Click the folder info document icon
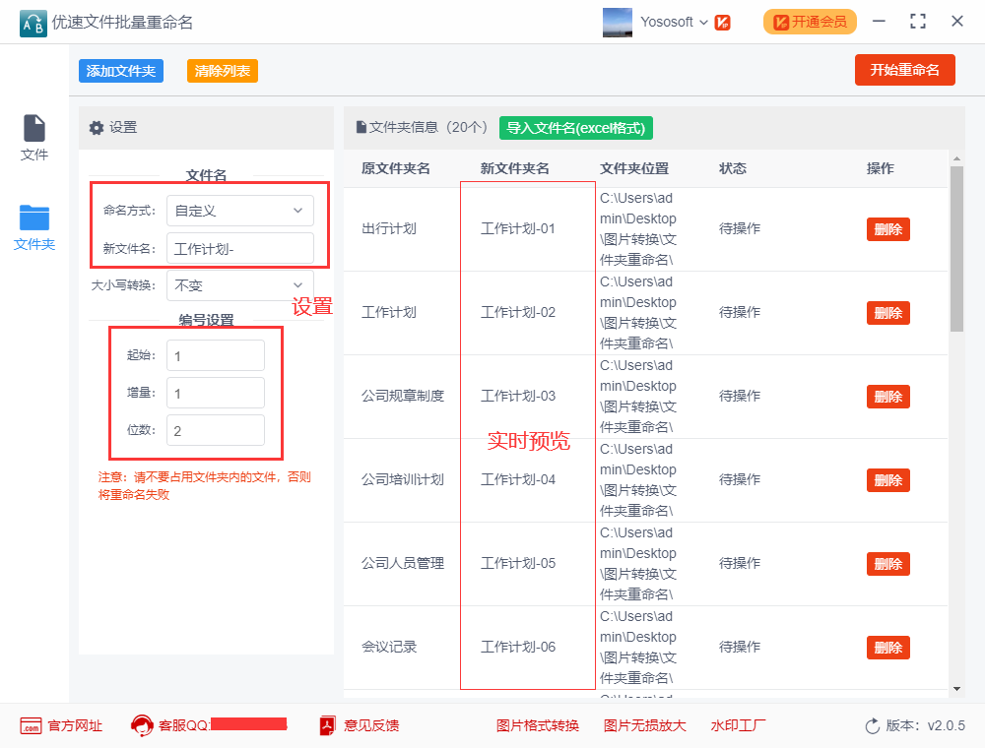 361,127
